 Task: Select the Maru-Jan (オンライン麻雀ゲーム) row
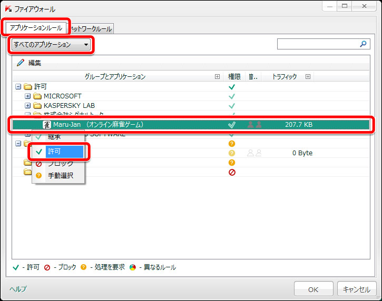pos(191,125)
